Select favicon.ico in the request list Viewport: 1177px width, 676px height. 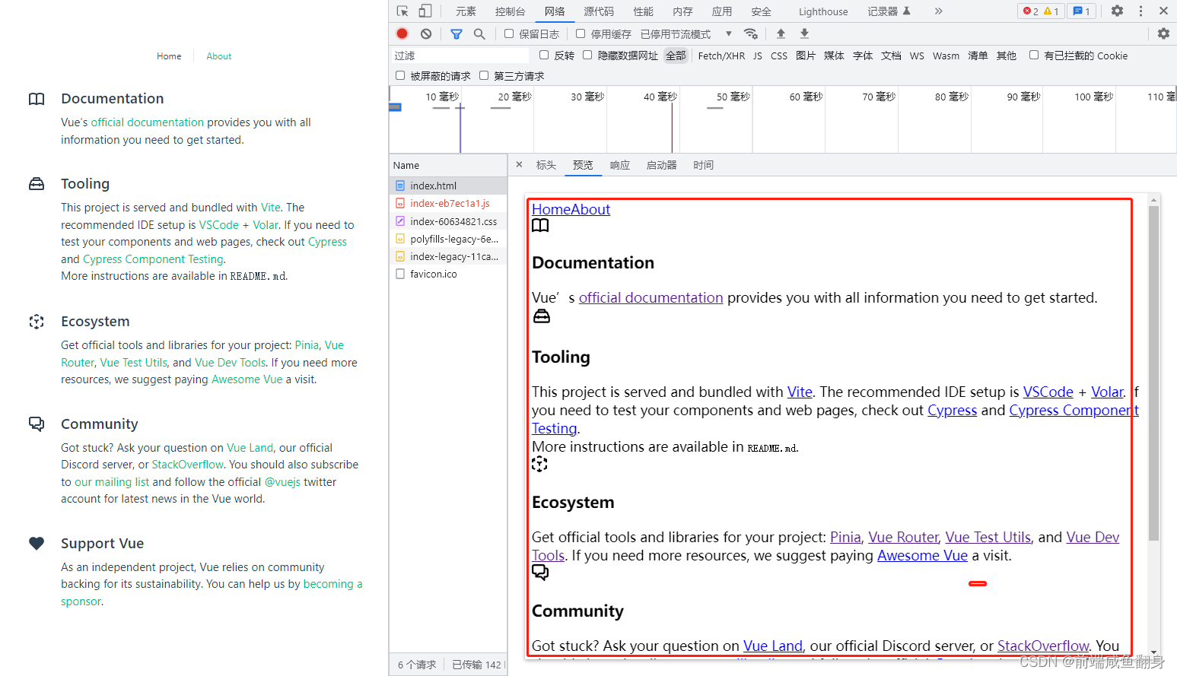(448, 274)
